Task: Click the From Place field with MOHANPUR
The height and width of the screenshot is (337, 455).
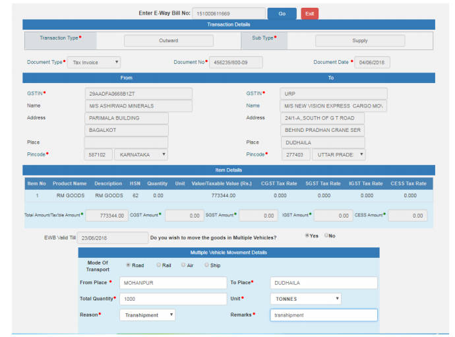Action: (173, 283)
